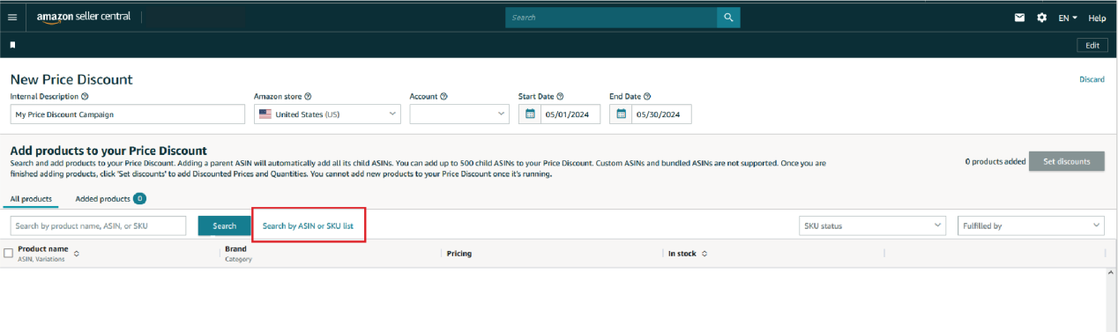The image size is (1118, 332).
Task: Click the teal Search button
Action: click(x=225, y=226)
